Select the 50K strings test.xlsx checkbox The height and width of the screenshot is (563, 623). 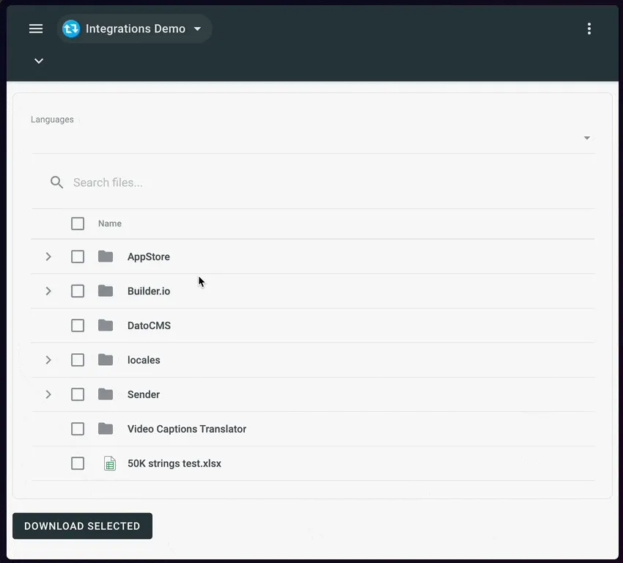[78, 463]
